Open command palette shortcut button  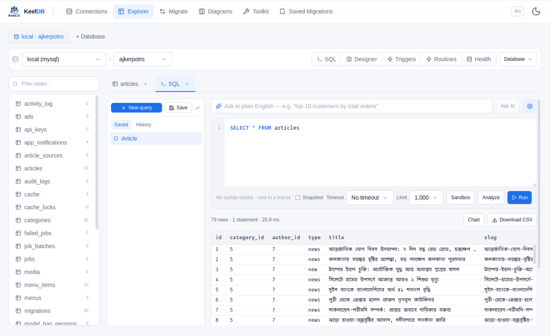point(517,11)
